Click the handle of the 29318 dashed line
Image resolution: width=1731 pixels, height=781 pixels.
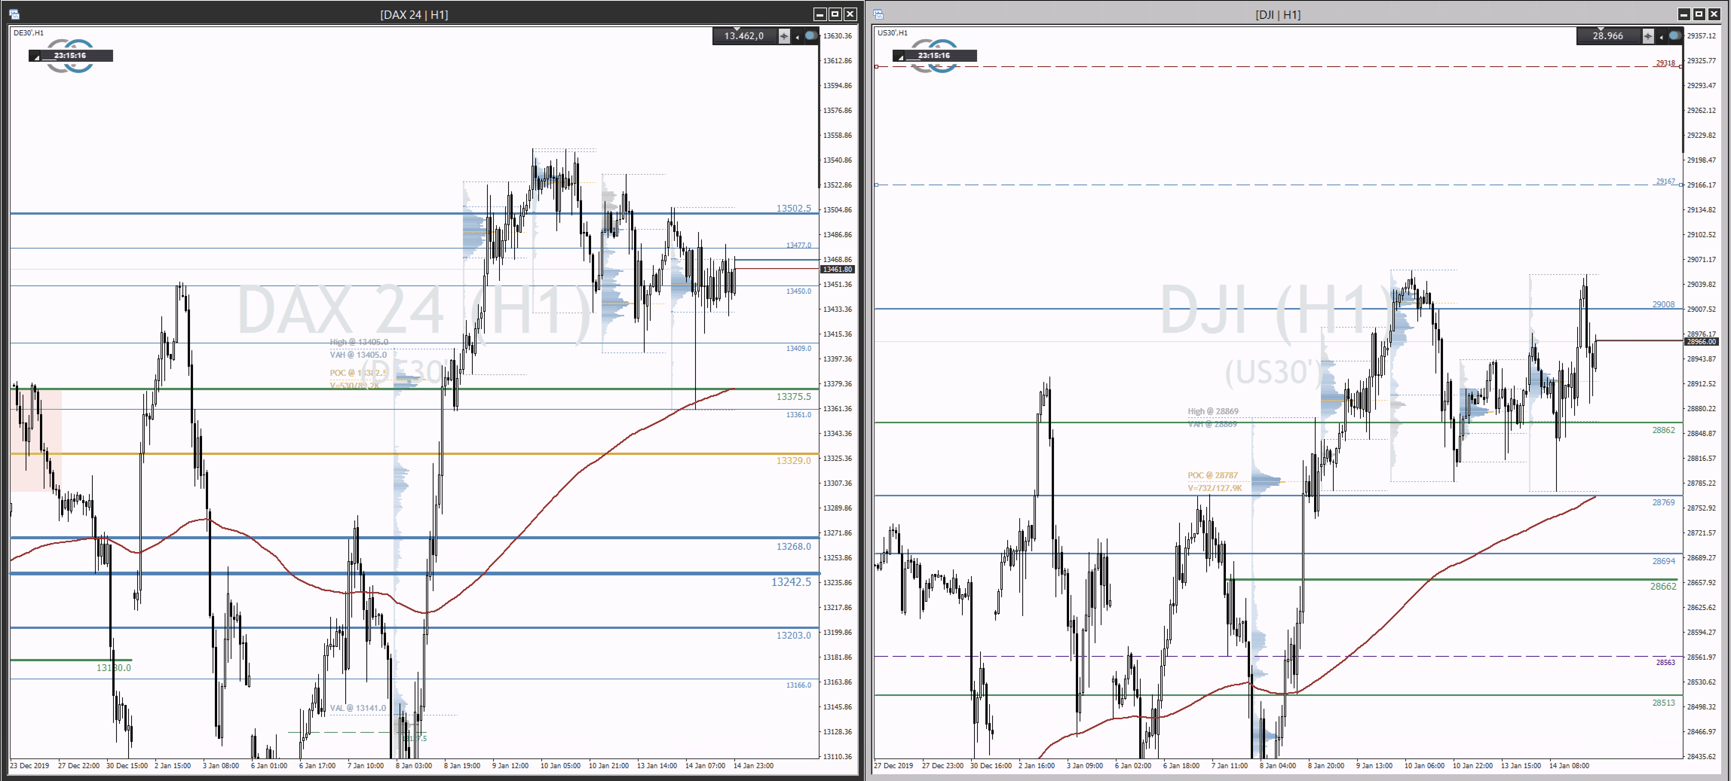pyautogui.click(x=876, y=67)
